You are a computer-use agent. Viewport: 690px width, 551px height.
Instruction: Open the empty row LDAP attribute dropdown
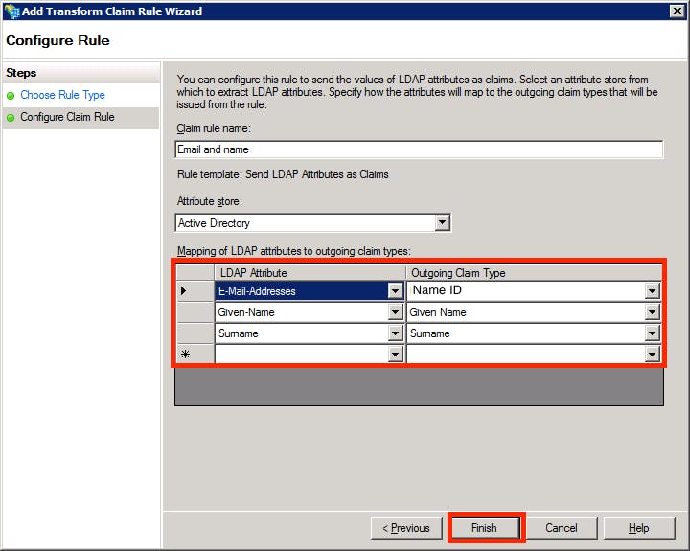[395, 354]
